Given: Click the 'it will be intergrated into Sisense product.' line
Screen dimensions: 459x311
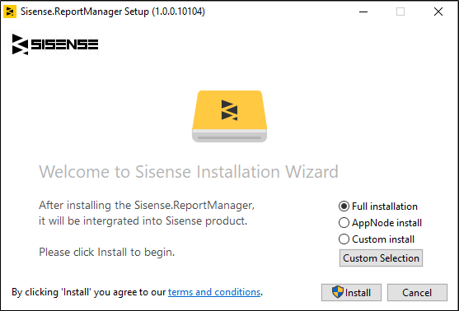Looking at the screenshot, I should click(x=143, y=221).
